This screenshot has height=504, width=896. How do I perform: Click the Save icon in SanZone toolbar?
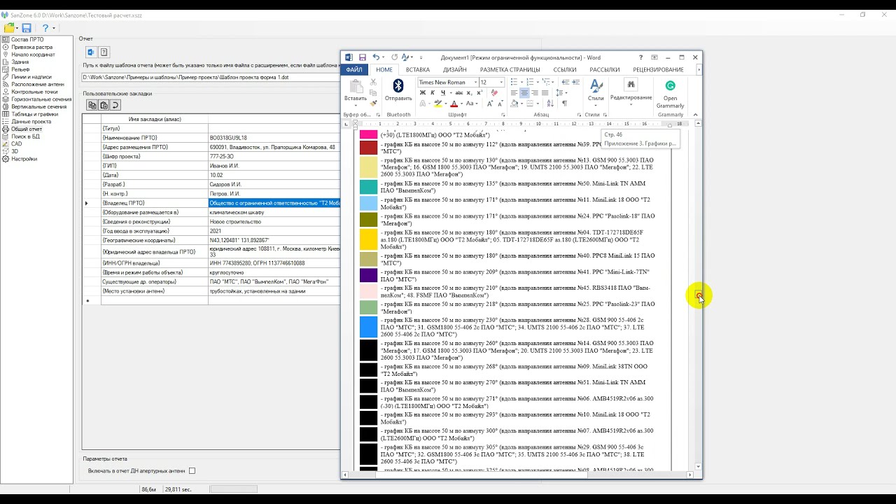[x=27, y=28]
